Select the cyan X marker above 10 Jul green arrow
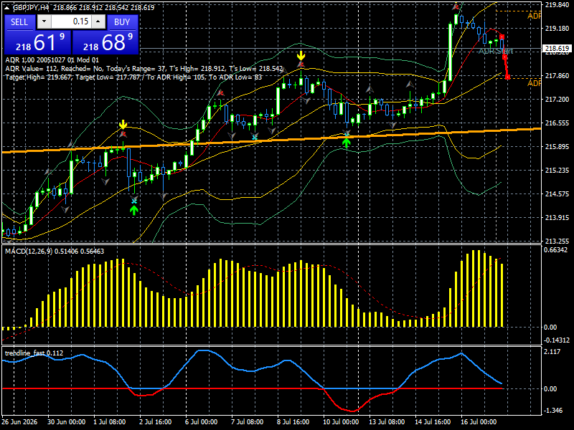Screen dimensions: 574x430 [x=347, y=134]
